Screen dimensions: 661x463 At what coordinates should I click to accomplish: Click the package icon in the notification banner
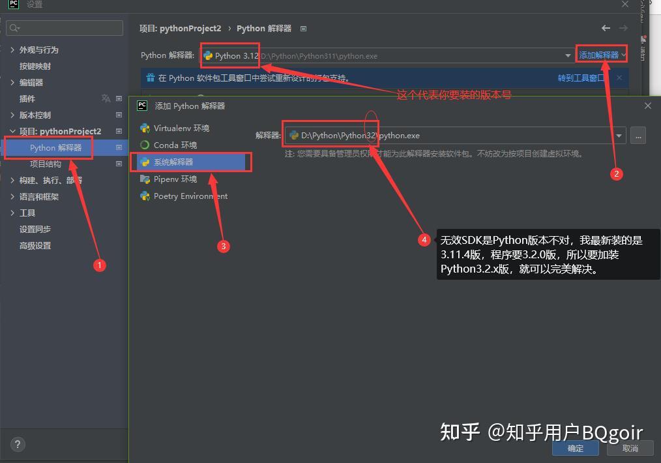152,78
